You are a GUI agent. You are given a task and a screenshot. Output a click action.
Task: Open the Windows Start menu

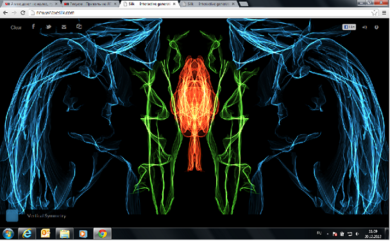click(x=8, y=234)
